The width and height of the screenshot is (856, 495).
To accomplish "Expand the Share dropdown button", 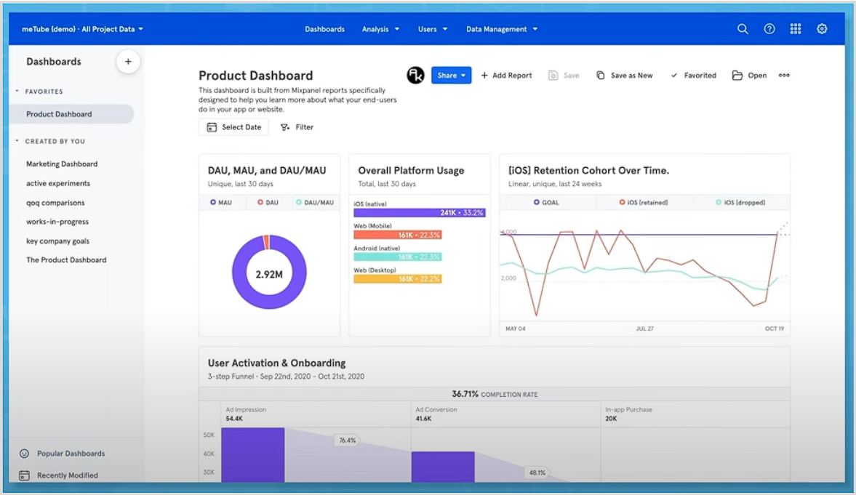I will point(451,76).
